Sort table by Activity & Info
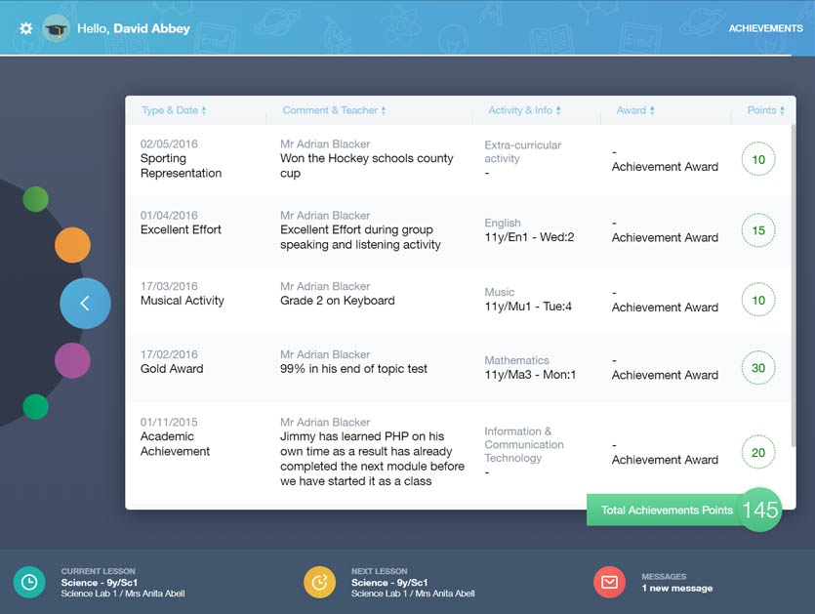 524,110
